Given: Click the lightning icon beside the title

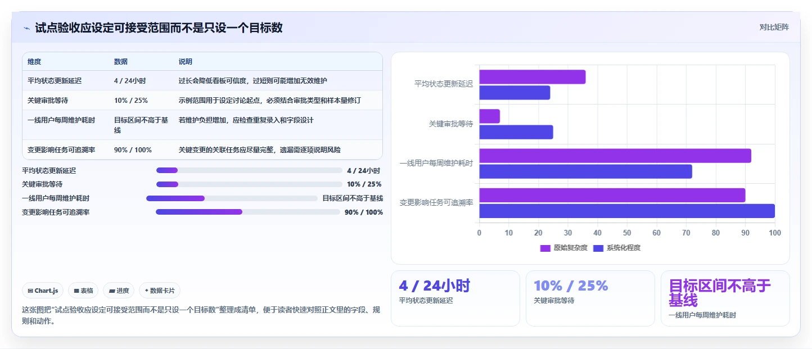Looking at the screenshot, I should [26, 28].
